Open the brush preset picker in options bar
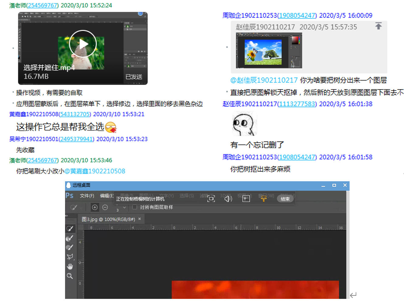Viewport: 404px width, 301px height. tap(74, 207)
